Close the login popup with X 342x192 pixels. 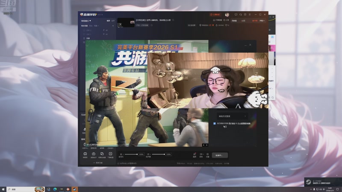[250, 45]
